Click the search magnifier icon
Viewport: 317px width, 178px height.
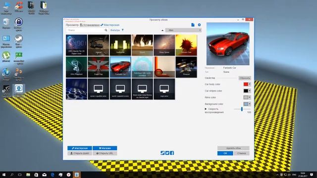[106, 30]
